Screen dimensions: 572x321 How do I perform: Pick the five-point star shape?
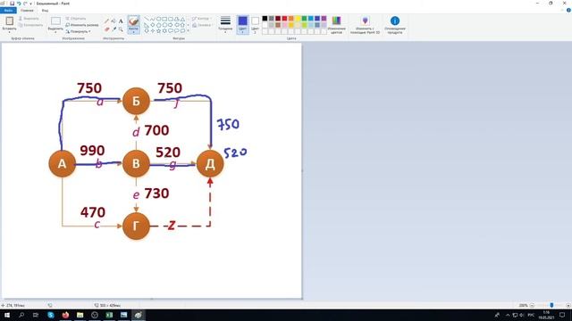coord(159,31)
